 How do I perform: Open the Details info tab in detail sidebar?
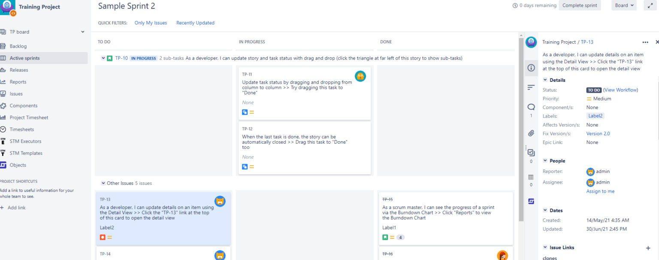point(531,68)
